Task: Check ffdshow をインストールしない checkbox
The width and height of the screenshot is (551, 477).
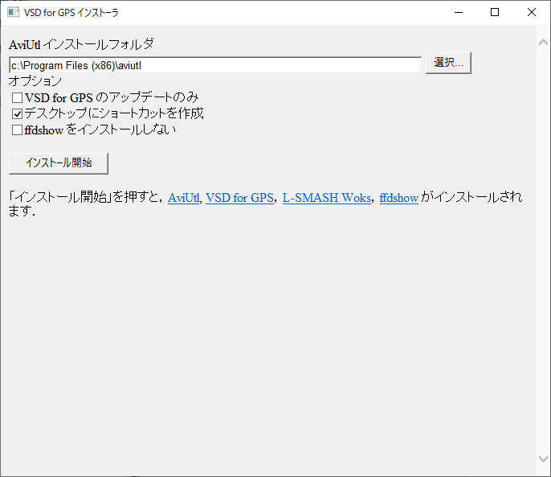Action: (18, 130)
